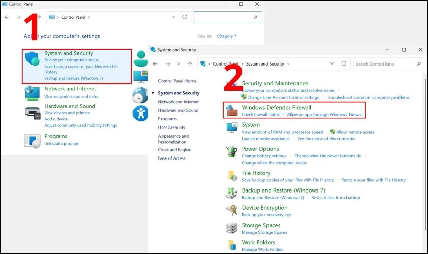Click the File History icon

pyautogui.click(x=232, y=176)
